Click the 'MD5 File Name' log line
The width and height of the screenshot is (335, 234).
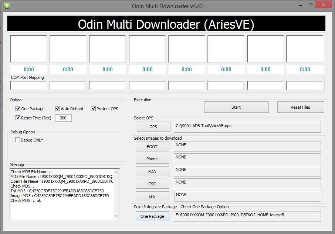pos(61,177)
